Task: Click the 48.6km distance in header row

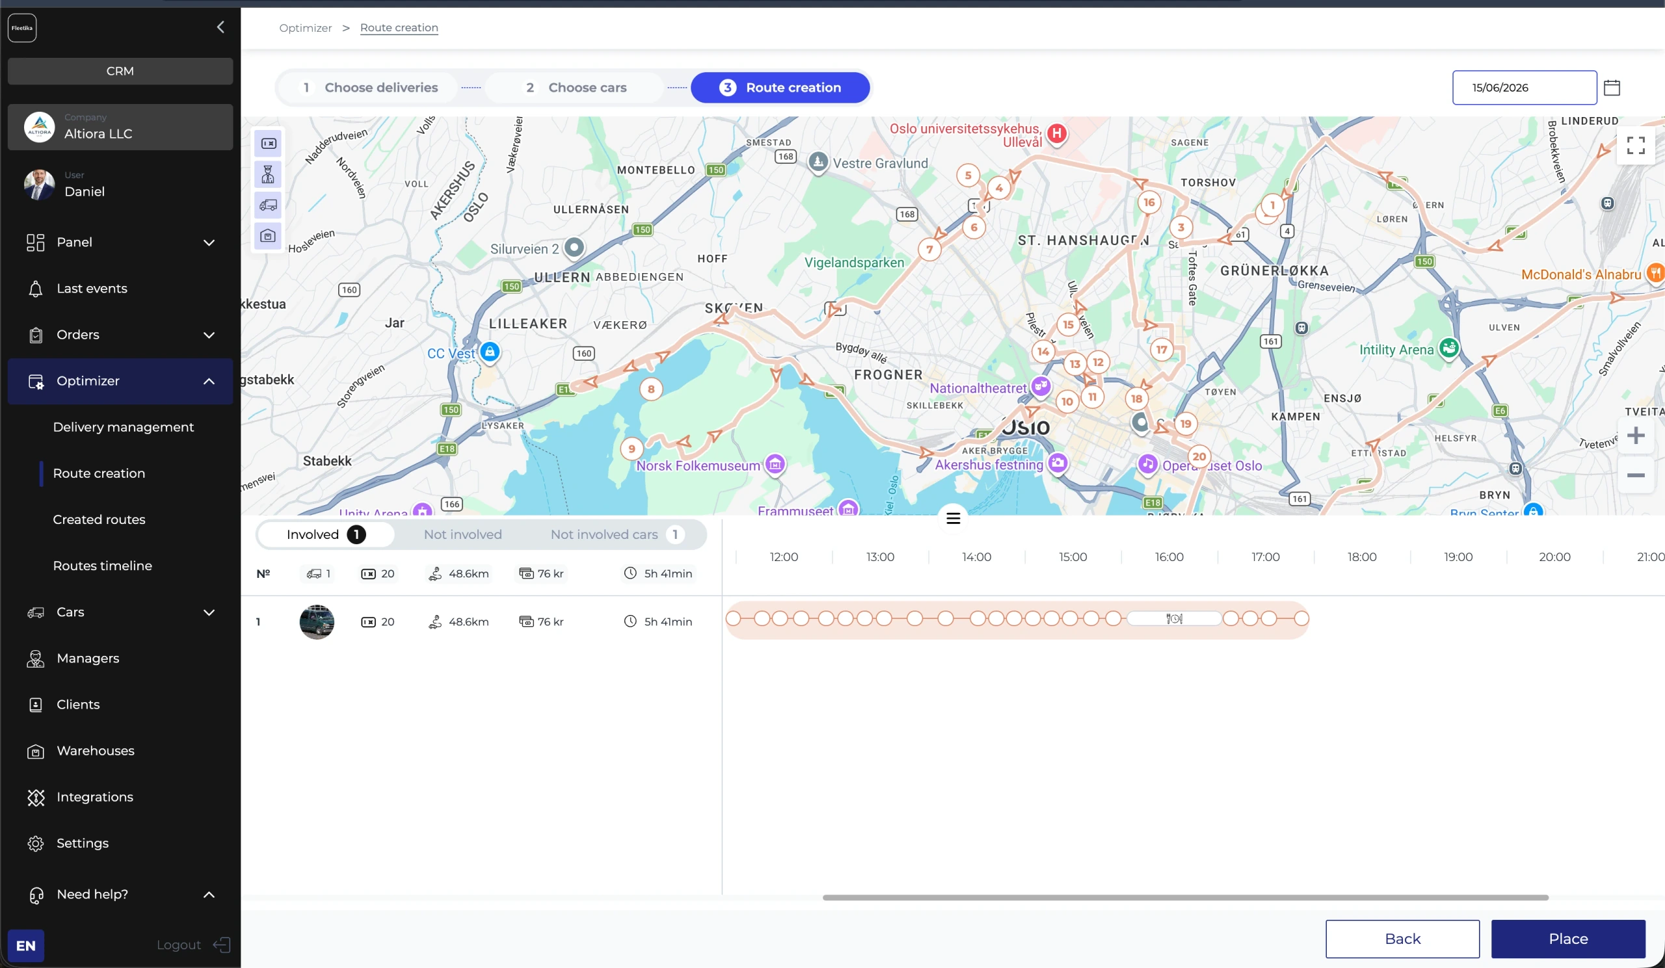Action: pyautogui.click(x=459, y=574)
